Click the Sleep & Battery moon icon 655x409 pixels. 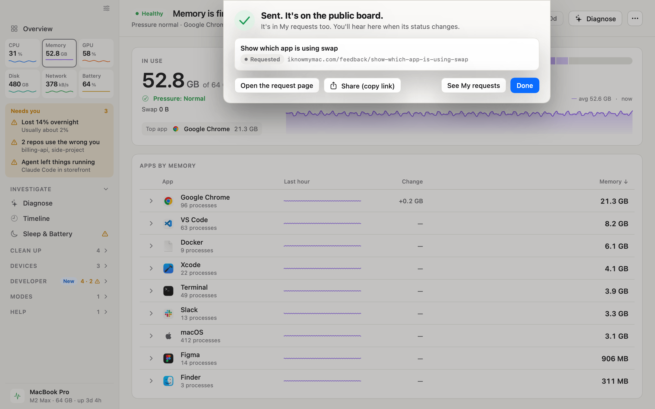coord(14,234)
